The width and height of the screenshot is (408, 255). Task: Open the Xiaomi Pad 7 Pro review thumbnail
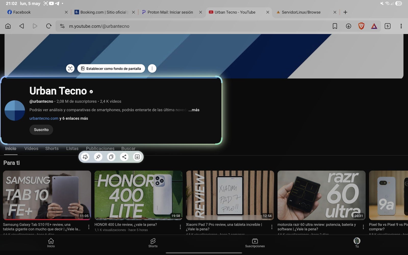pyautogui.click(x=230, y=195)
